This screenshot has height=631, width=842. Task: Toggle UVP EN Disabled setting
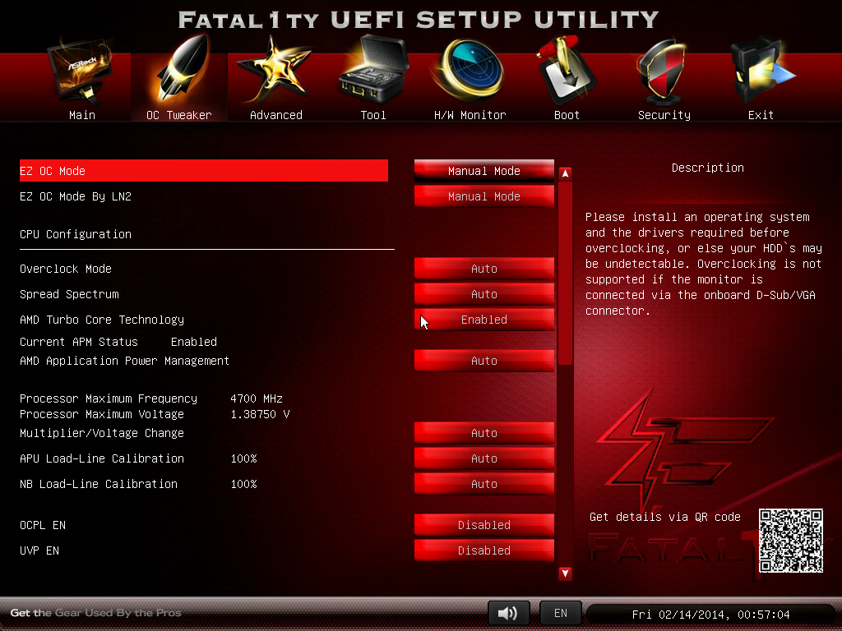pyautogui.click(x=483, y=550)
